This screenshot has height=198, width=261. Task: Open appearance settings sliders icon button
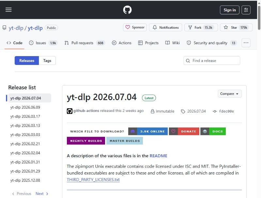tap(246, 10)
